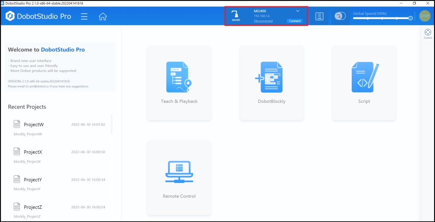Click the Global Speed(100%) label
The image size is (435, 222).
370,13
